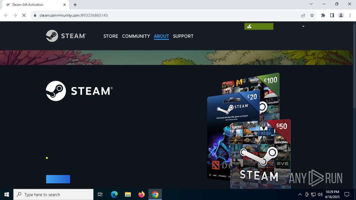Open the Windows Start menu
Screen dimensions: 356x200
pos(7,194)
